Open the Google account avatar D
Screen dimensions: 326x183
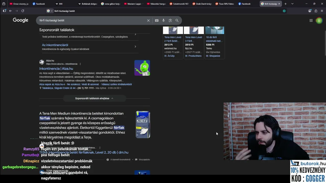[319, 21]
